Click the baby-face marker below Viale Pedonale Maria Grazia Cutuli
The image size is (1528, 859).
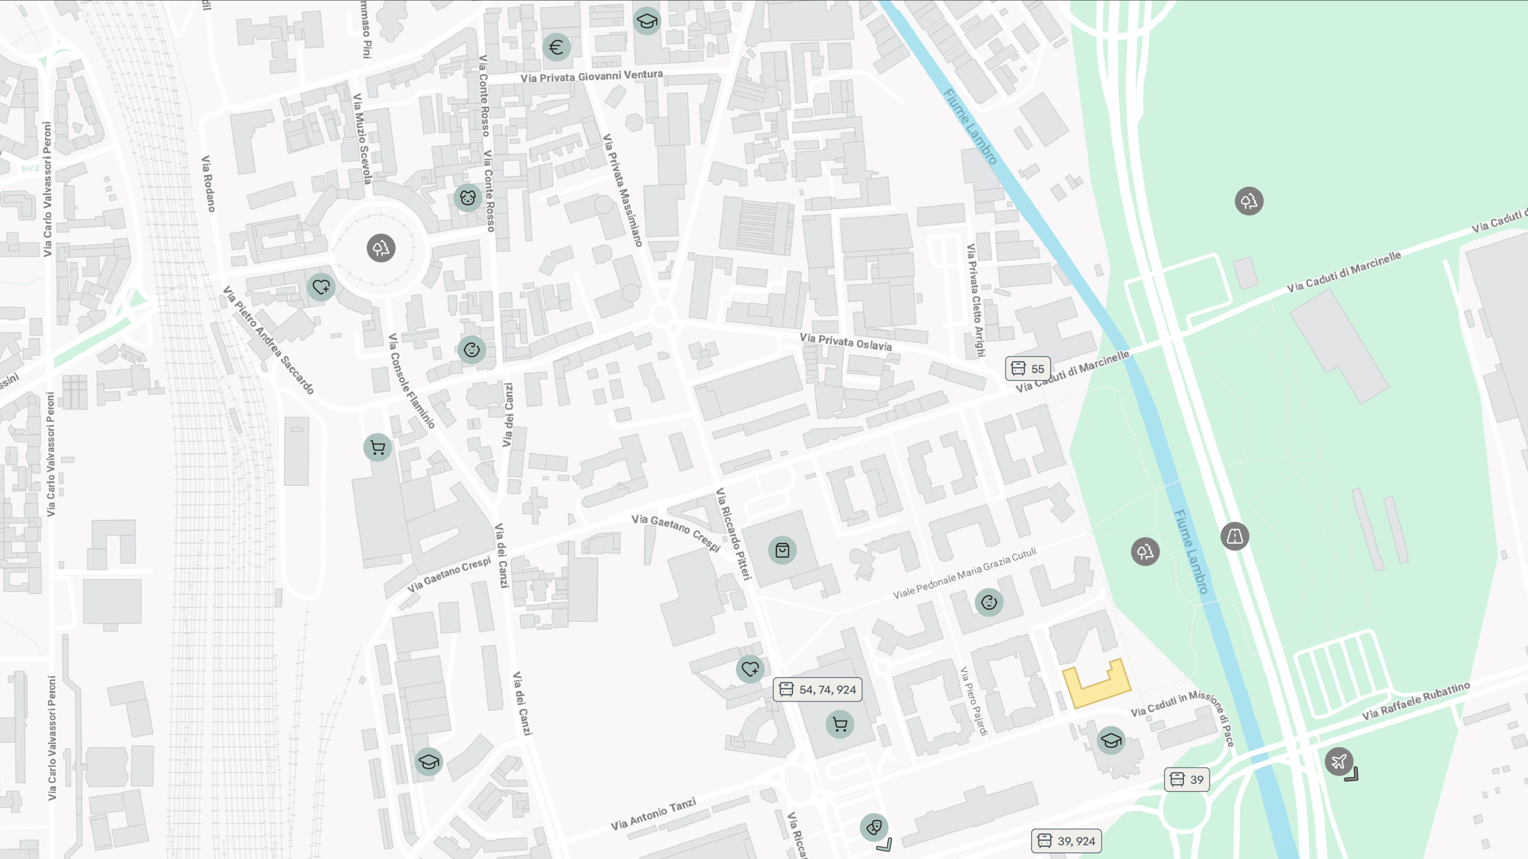point(989,602)
